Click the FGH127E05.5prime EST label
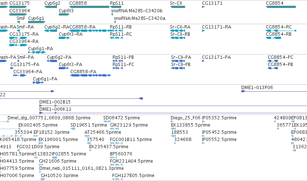 (133, 176)
